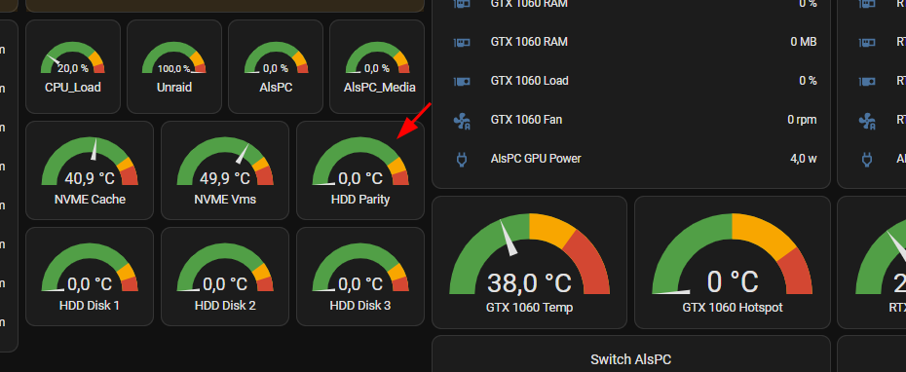Click the 0 % value of GTX 1060 Load
Image resolution: width=906 pixels, height=372 pixels.
808,81
